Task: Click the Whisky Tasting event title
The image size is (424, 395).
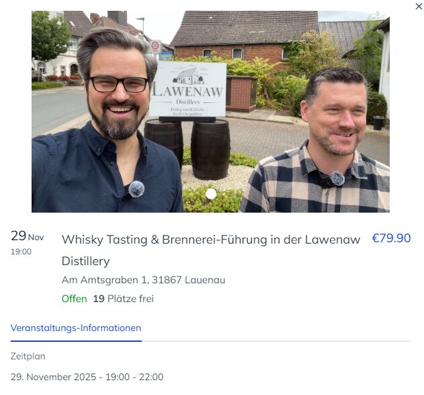Action: pyautogui.click(x=211, y=250)
